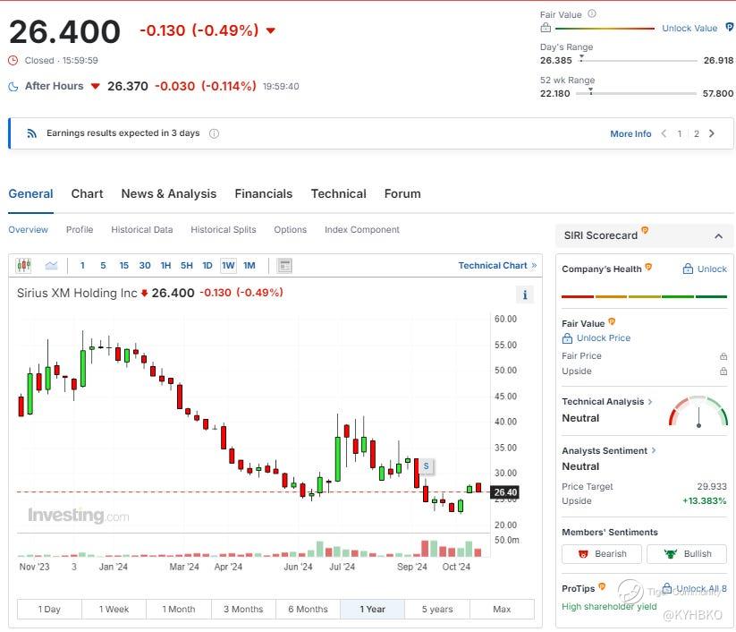
Task: Click the Company's Health color bar
Action: click(644, 296)
